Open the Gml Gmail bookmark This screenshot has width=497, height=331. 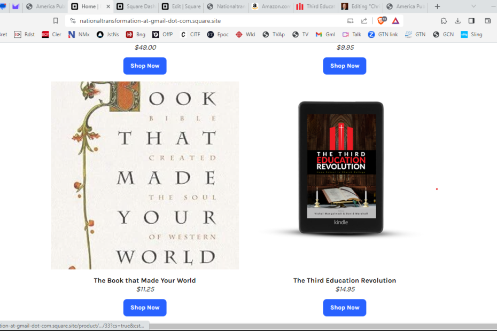pos(325,35)
